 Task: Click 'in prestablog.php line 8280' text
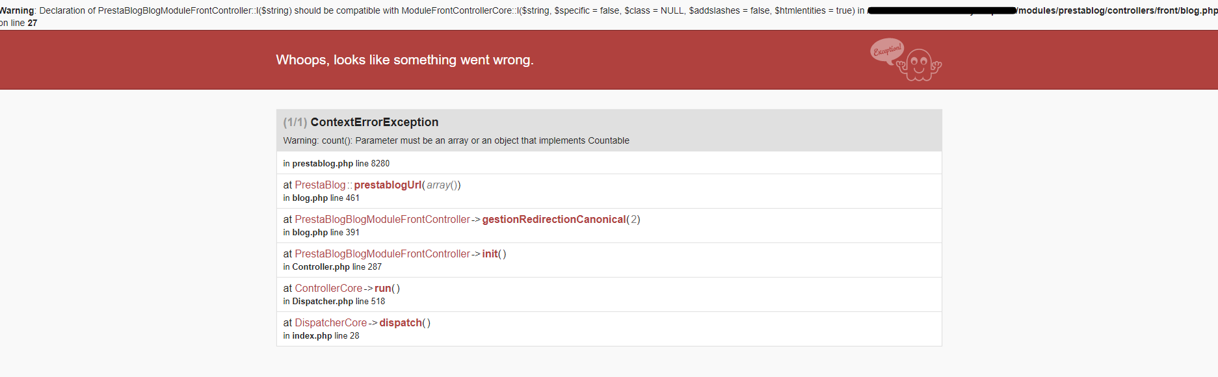(336, 164)
